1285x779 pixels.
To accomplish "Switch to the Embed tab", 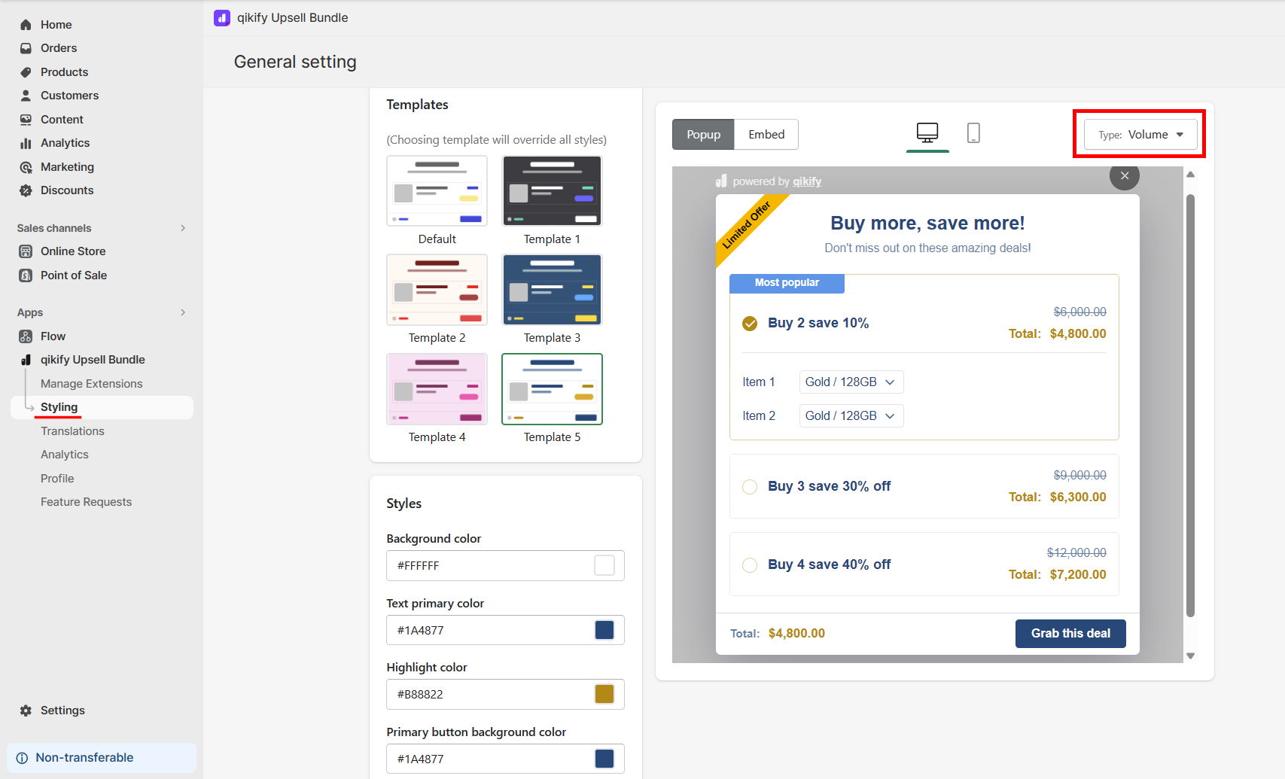I will tap(766, 135).
